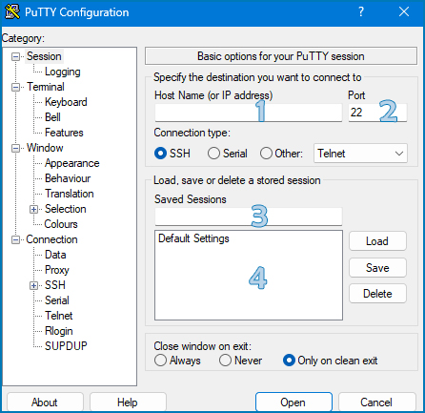This screenshot has width=425, height=413.
Task: Click the question mark help icon
Action: 361,11
